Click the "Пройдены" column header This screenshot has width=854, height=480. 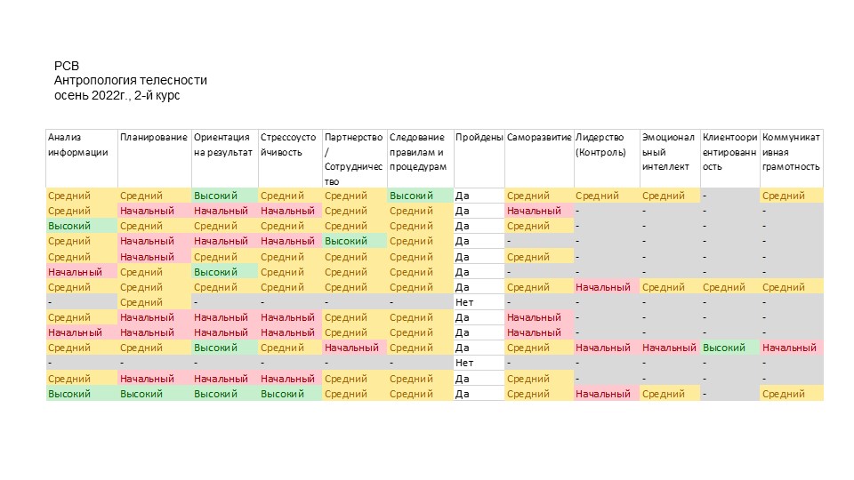tap(479, 138)
